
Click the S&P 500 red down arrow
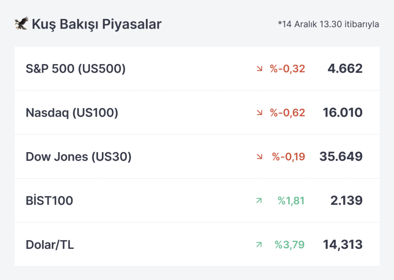coord(260,68)
